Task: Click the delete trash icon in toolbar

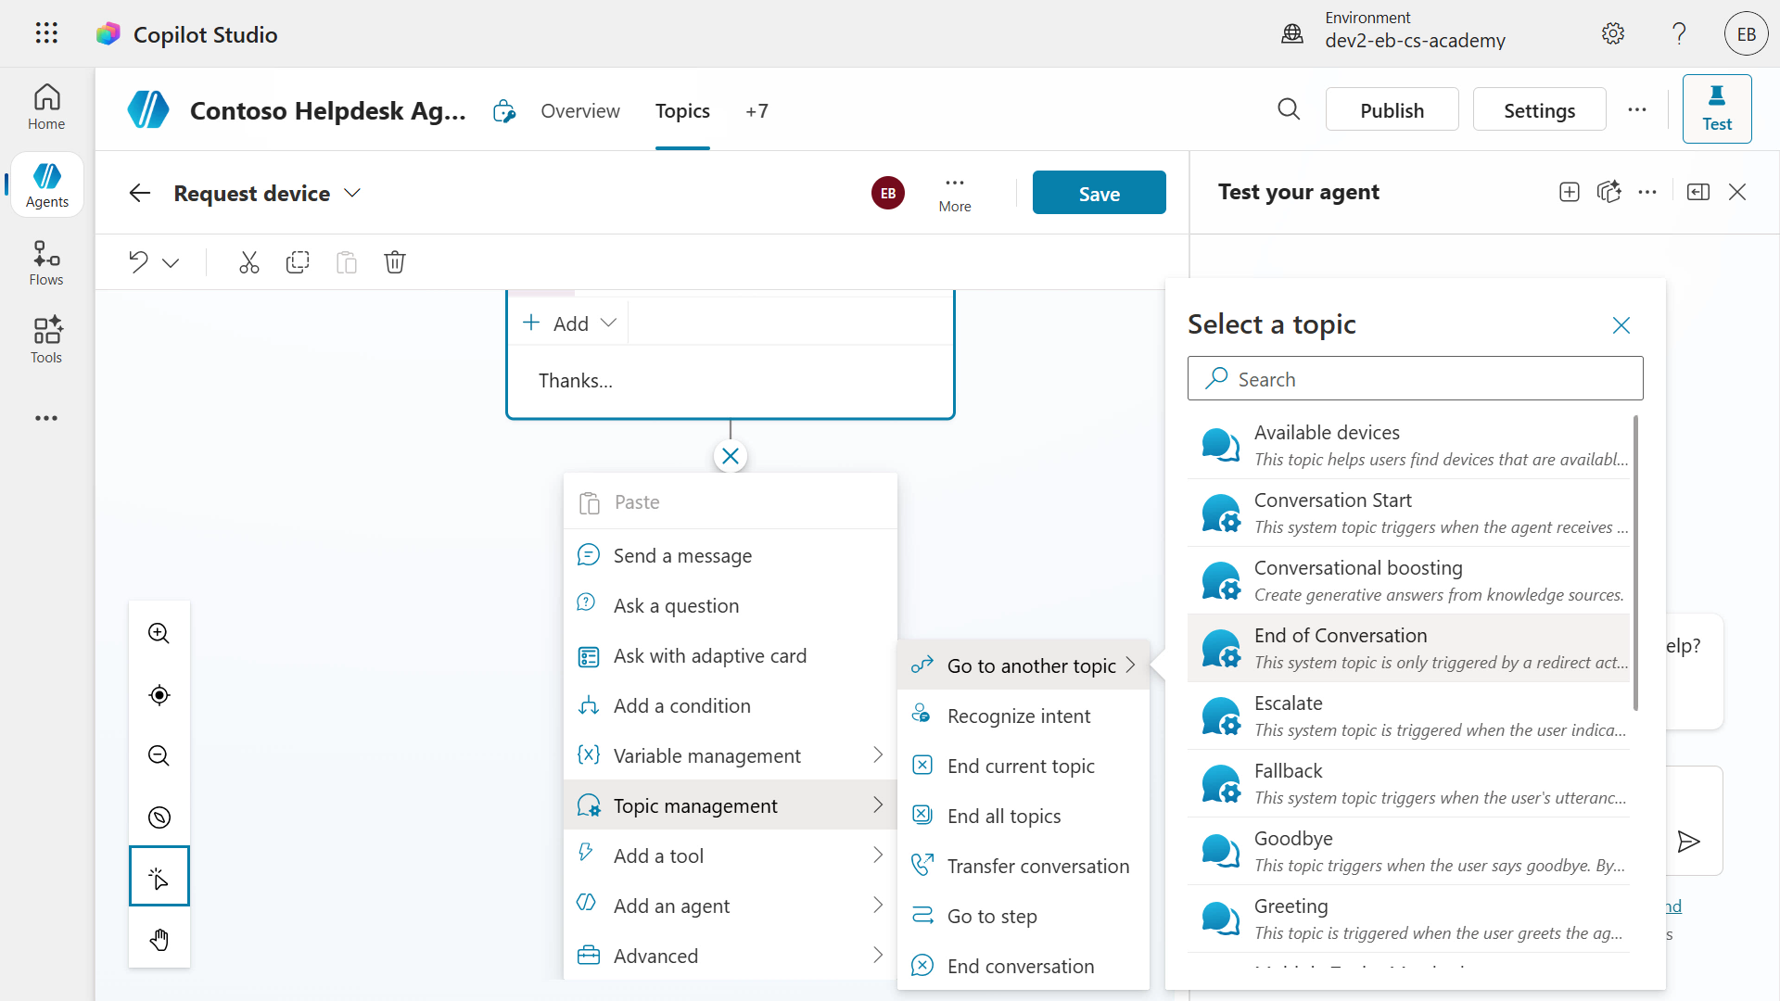Action: [395, 262]
